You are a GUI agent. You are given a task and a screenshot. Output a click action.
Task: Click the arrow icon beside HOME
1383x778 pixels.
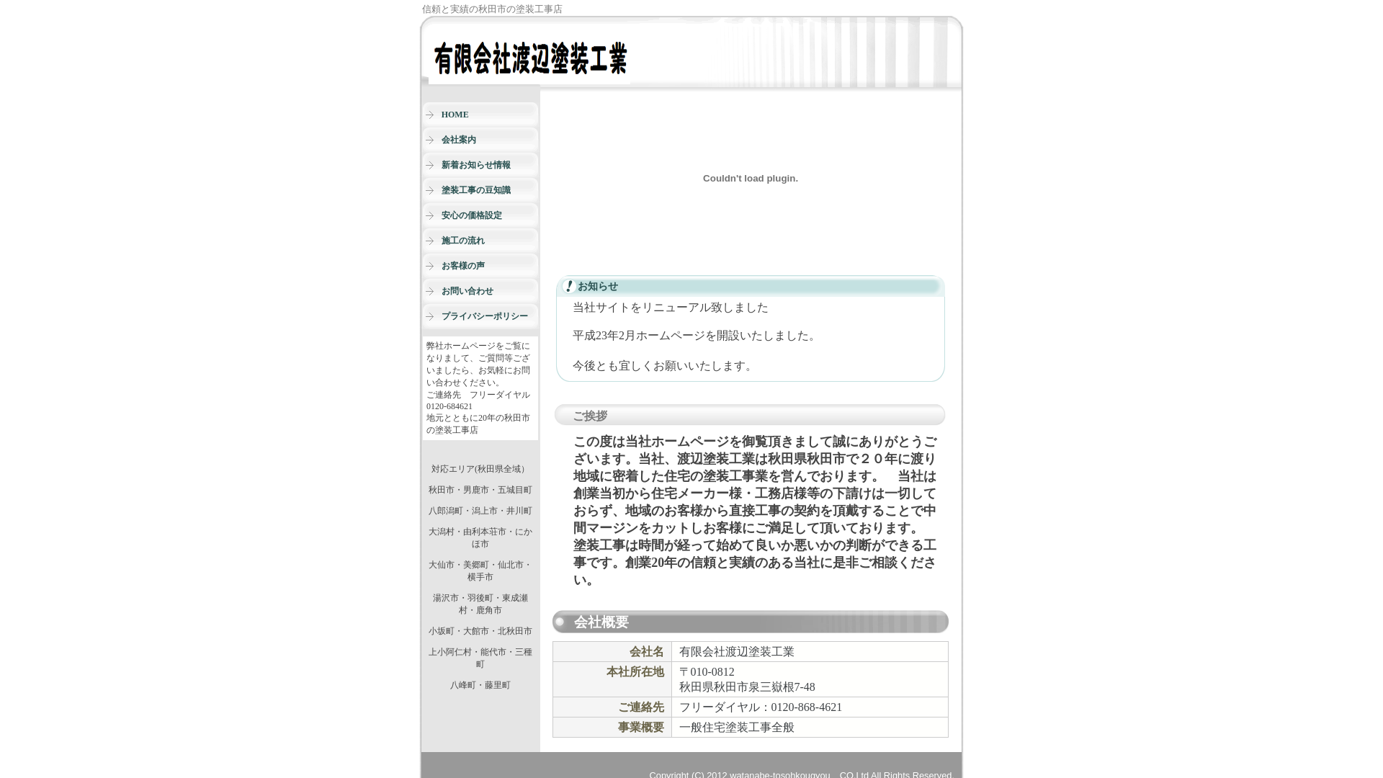tap(430, 114)
